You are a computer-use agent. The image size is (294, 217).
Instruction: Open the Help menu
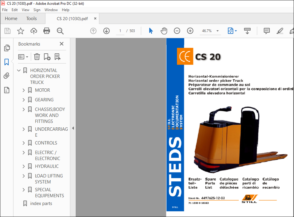pos(65,10)
